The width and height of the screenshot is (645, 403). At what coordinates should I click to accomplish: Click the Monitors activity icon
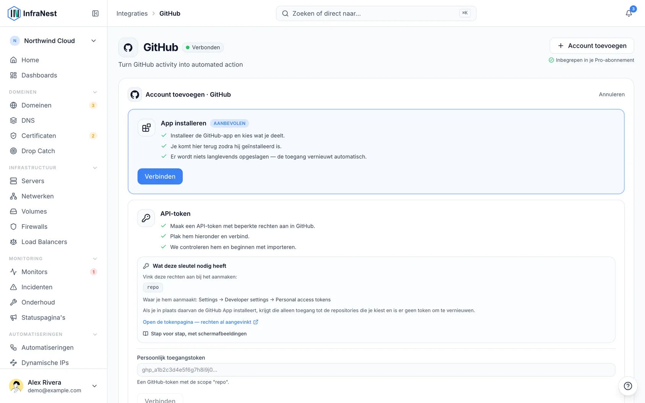(x=13, y=272)
